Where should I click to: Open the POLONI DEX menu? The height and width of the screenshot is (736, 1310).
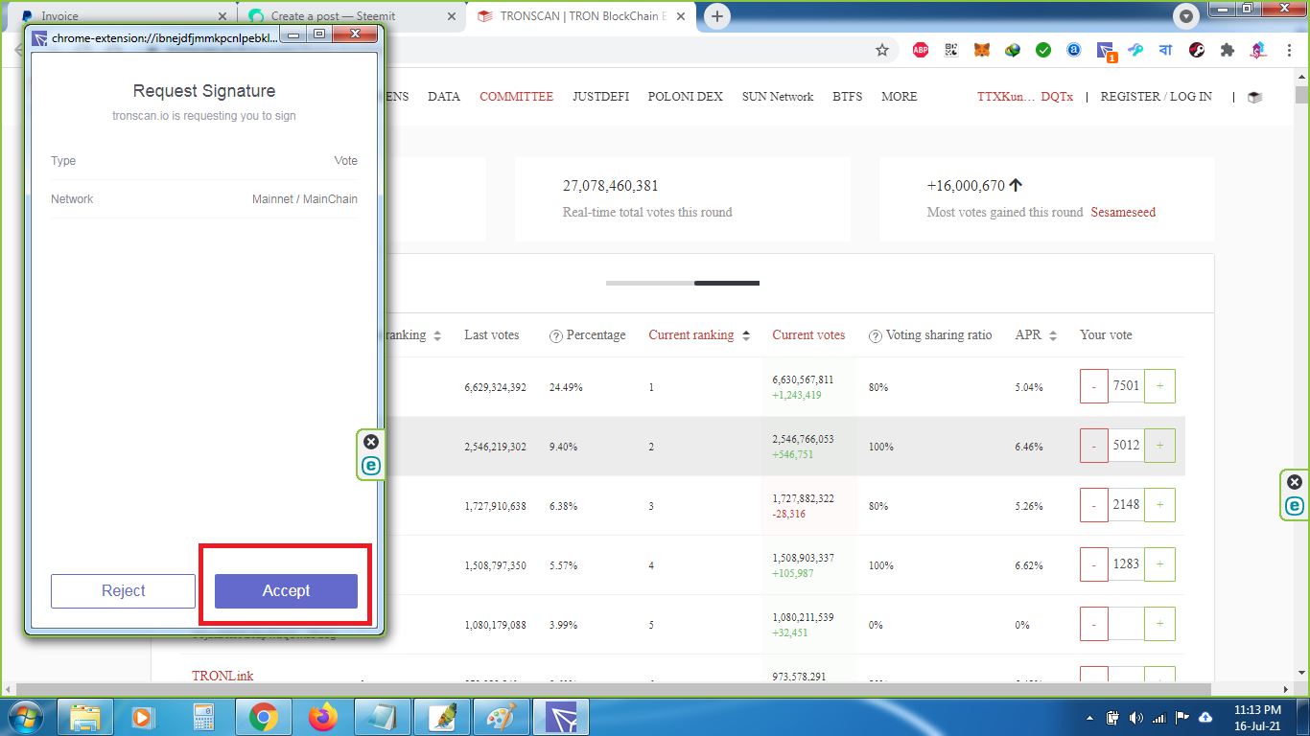tap(685, 97)
